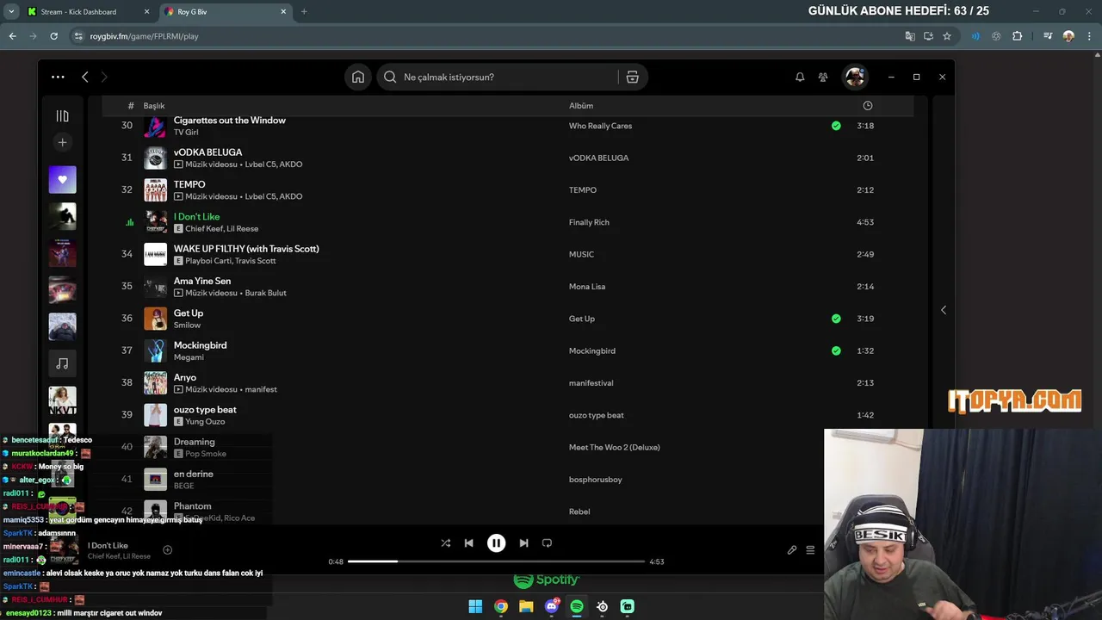
Task: Open the Friend Activity icon
Action: 823,77
